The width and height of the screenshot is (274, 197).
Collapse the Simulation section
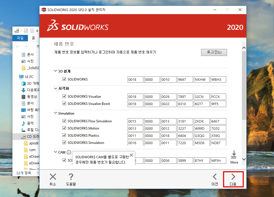(x=56, y=113)
